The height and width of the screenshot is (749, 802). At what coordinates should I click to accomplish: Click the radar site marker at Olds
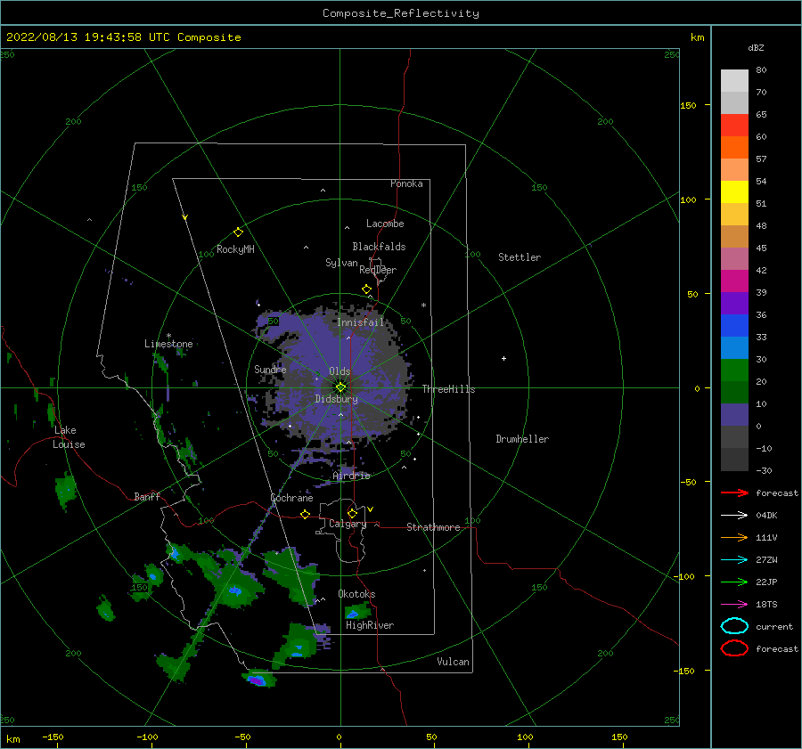[x=340, y=387]
